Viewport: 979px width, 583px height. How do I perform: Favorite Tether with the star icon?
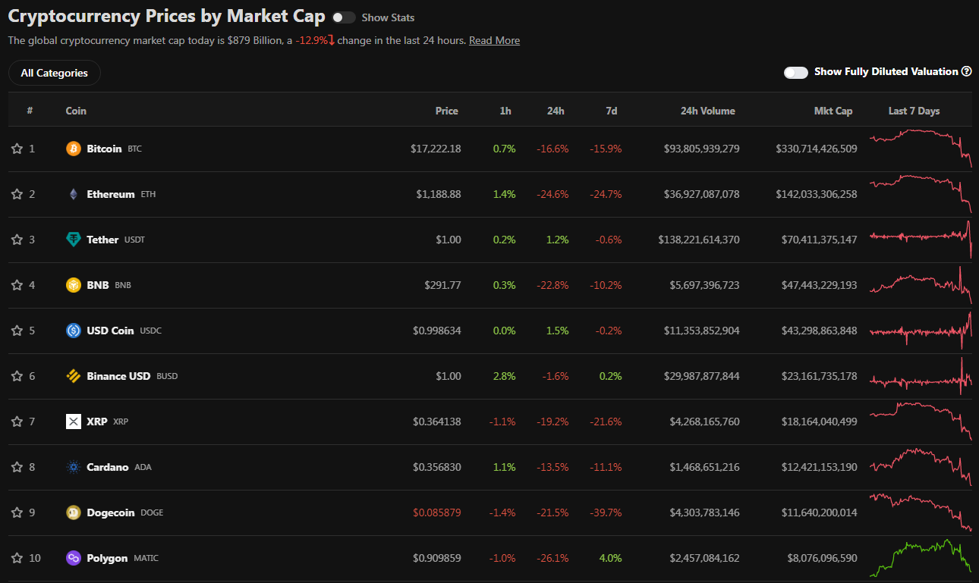17,240
